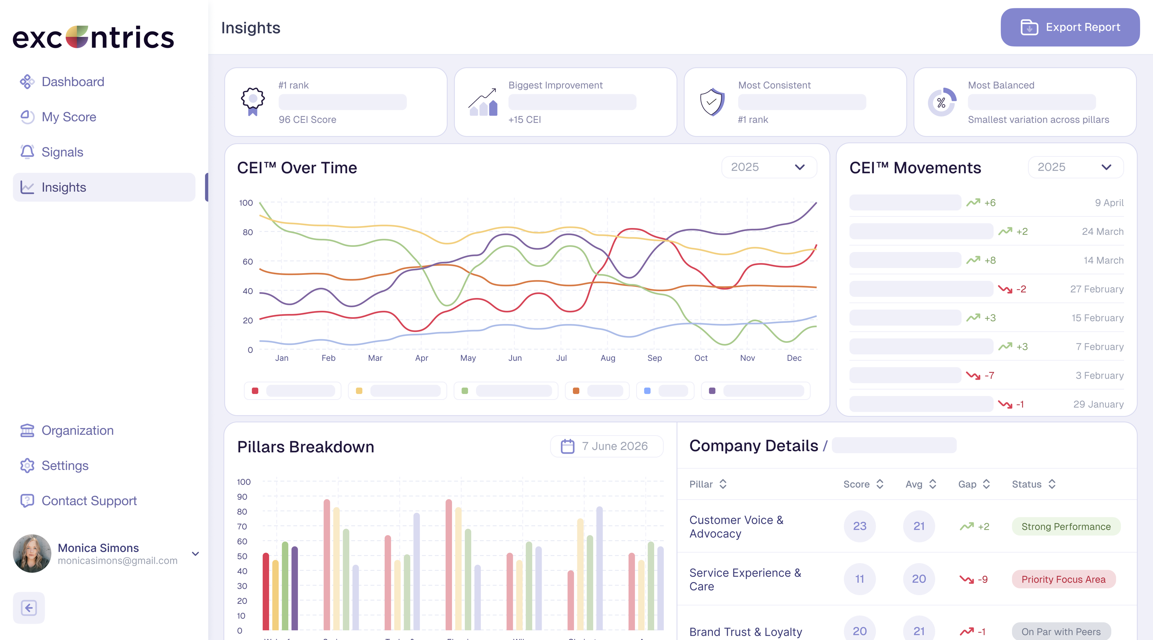Click the Export Report button
The image size is (1153, 640).
point(1070,27)
